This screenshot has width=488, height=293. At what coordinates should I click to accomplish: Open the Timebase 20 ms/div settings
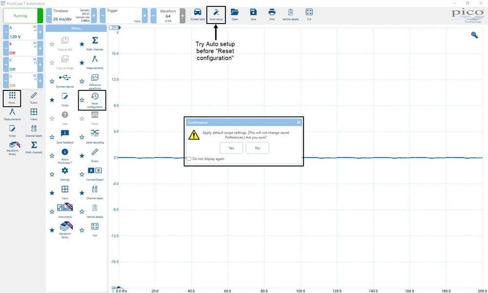[71, 16]
